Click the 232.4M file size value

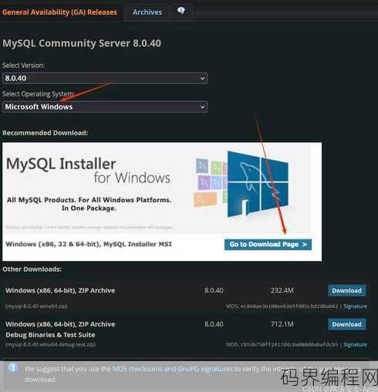tap(282, 291)
